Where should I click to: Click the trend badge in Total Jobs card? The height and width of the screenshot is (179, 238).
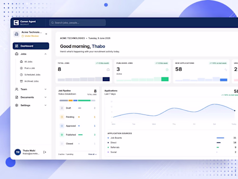102,63
